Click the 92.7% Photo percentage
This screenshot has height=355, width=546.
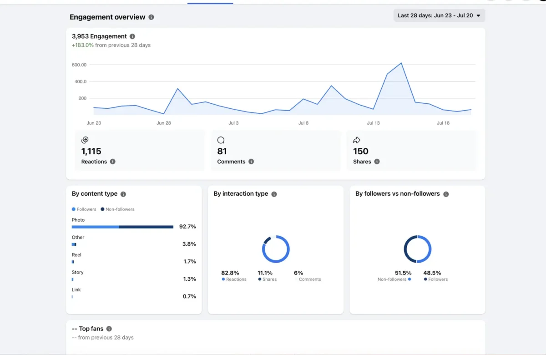pos(187,227)
